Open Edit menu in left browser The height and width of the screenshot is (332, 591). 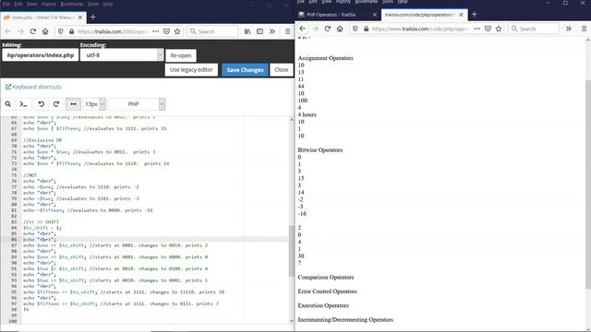tap(18, 4)
